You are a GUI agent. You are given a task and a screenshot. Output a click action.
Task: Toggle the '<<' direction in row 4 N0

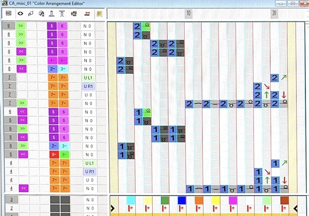click(x=23, y=188)
